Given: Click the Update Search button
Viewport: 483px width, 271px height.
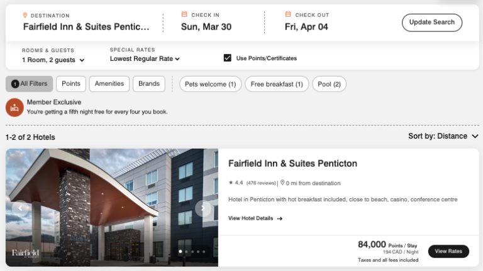Looking at the screenshot, I should click(x=431, y=23).
